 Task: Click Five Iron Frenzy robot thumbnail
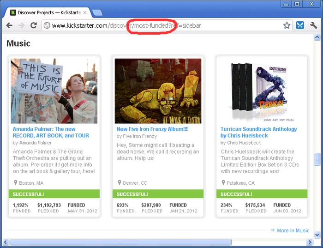158,91
